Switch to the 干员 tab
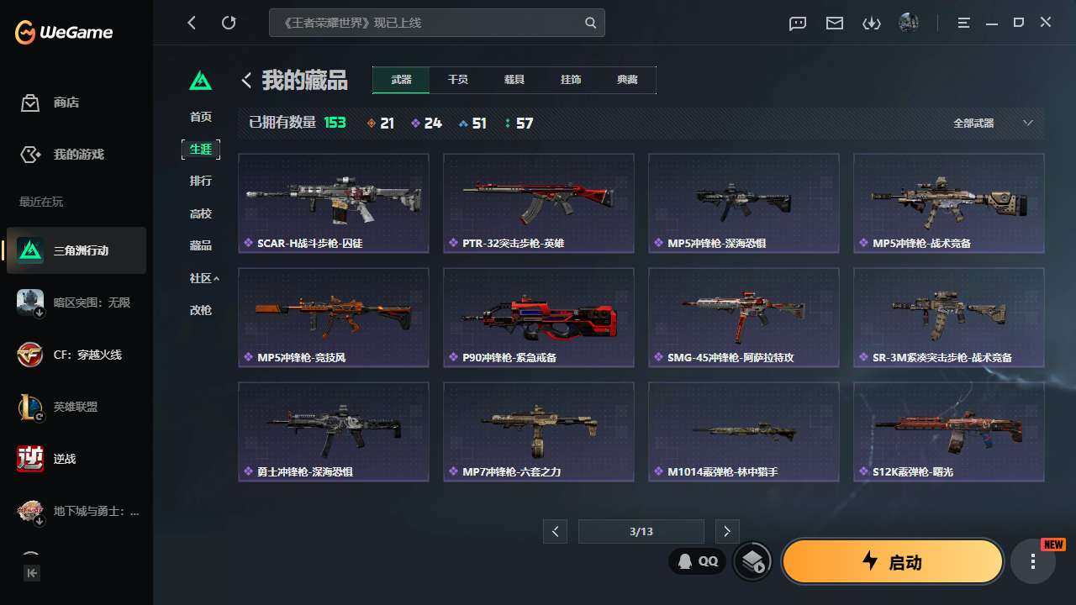1076x605 pixels. coord(457,80)
